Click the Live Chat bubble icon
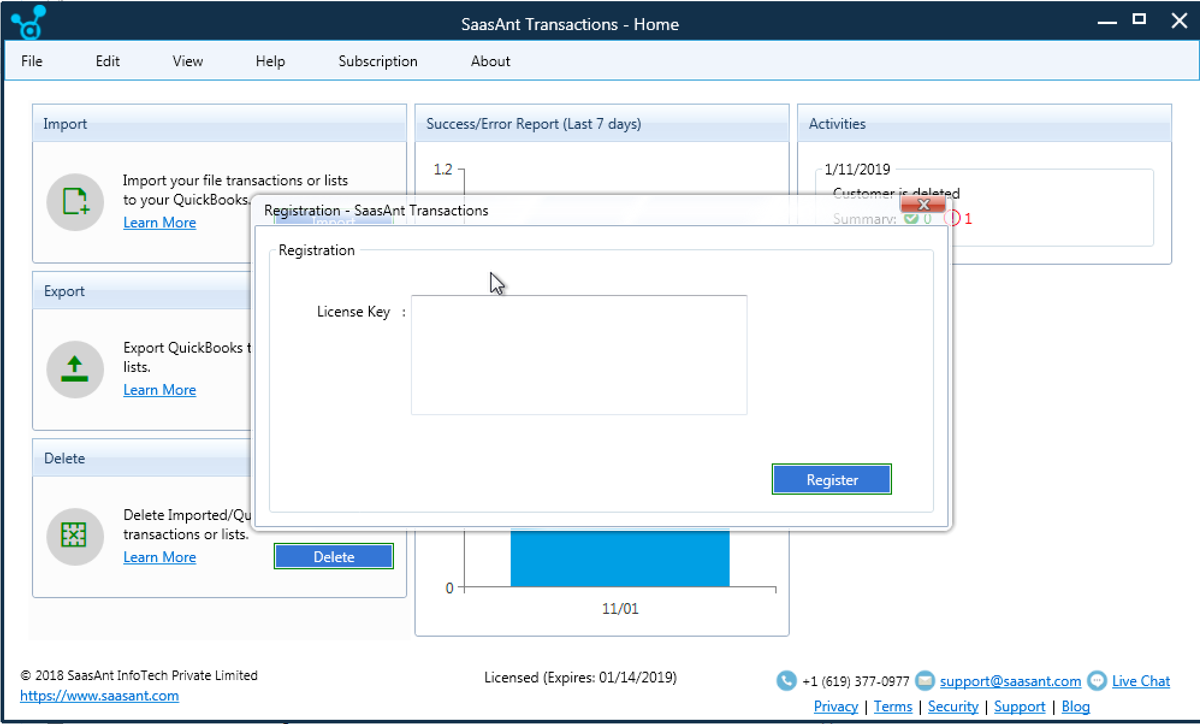This screenshot has width=1200, height=724. pos(1097,680)
